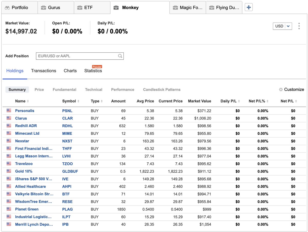This screenshot has width=308, height=232.
Task: Open the Industrial Logistic… link
Action: click(x=33, y=217)
